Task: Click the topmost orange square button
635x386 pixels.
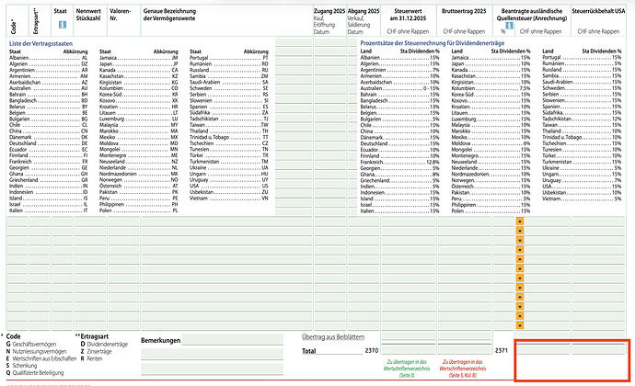Action: (x=520, y=221)
